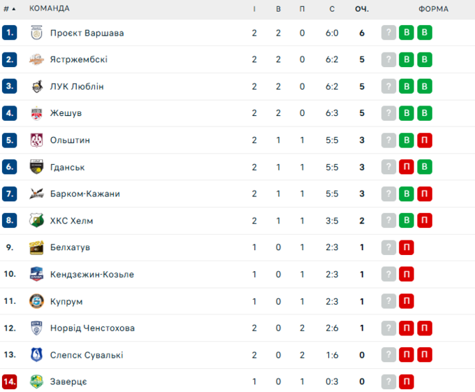Screen dimensions: 475x392
Task: Sort table by КОМАНДА column header
Action: click(x=49, y=8)
